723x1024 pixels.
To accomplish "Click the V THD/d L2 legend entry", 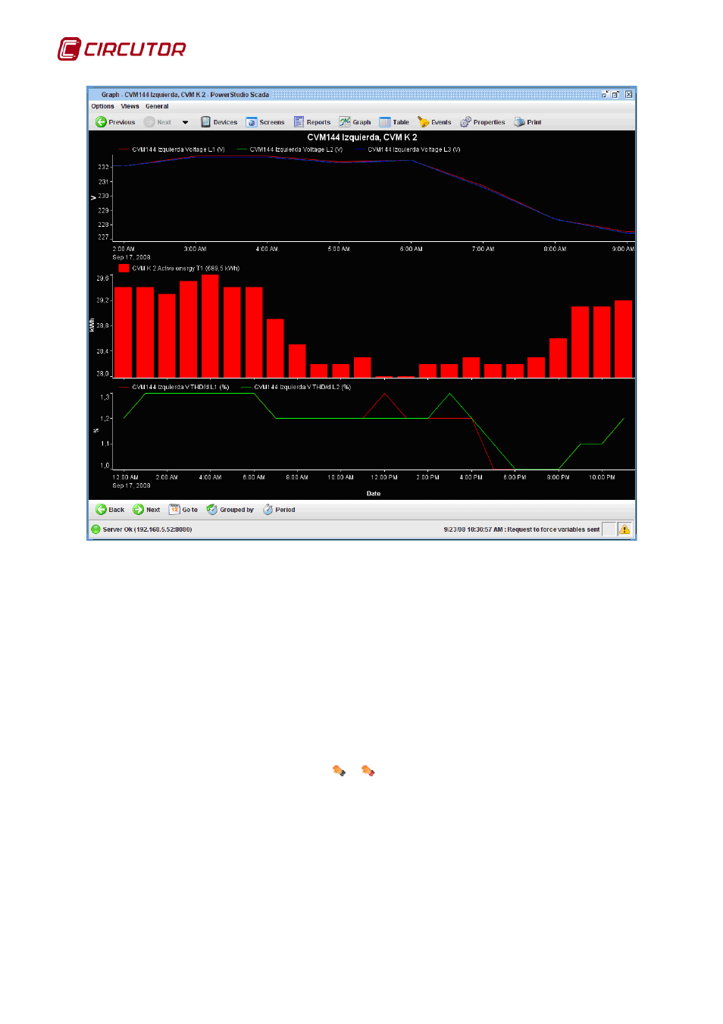I will pyautogui.click(x=296, y=387).
